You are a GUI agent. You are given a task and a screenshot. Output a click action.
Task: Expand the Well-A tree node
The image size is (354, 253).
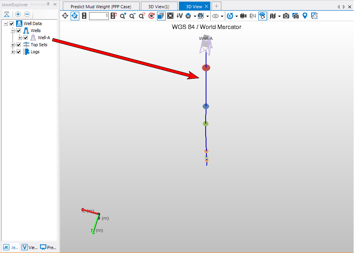click(20, 38)
